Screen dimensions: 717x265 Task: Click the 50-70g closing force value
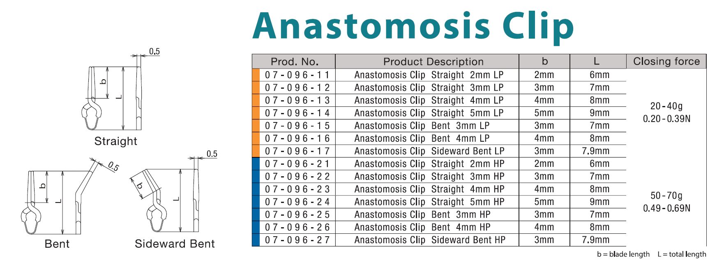coord(666,196)
